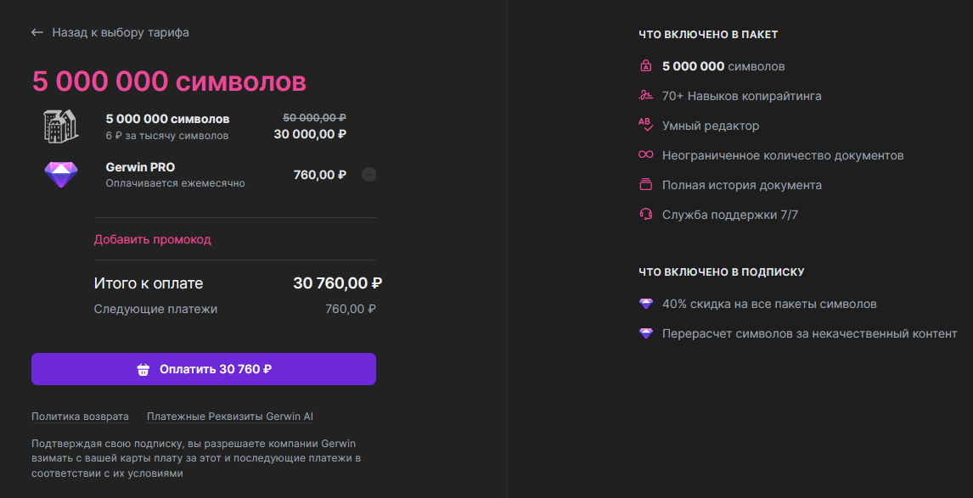The height and width of the screenshot is (498, 973).
Task: Click the headset support service icon
Action: pyautogui.click(x=646, y=215)
